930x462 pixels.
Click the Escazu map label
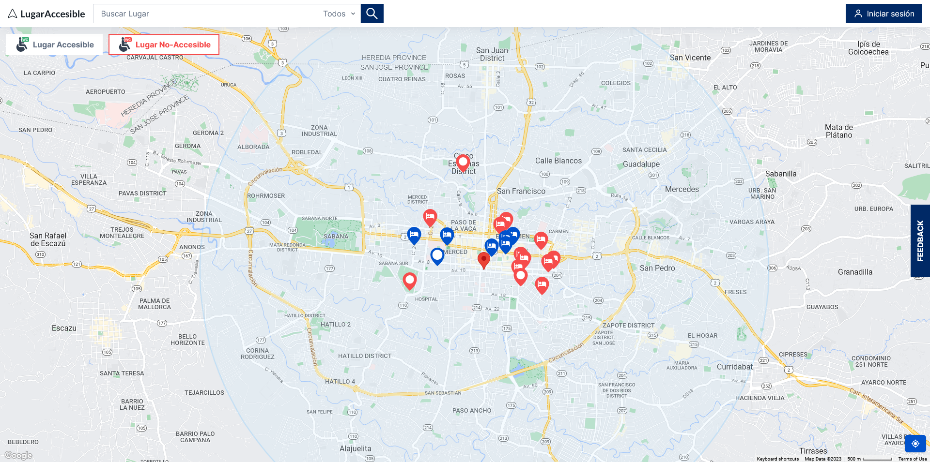[x=64, y=328]
